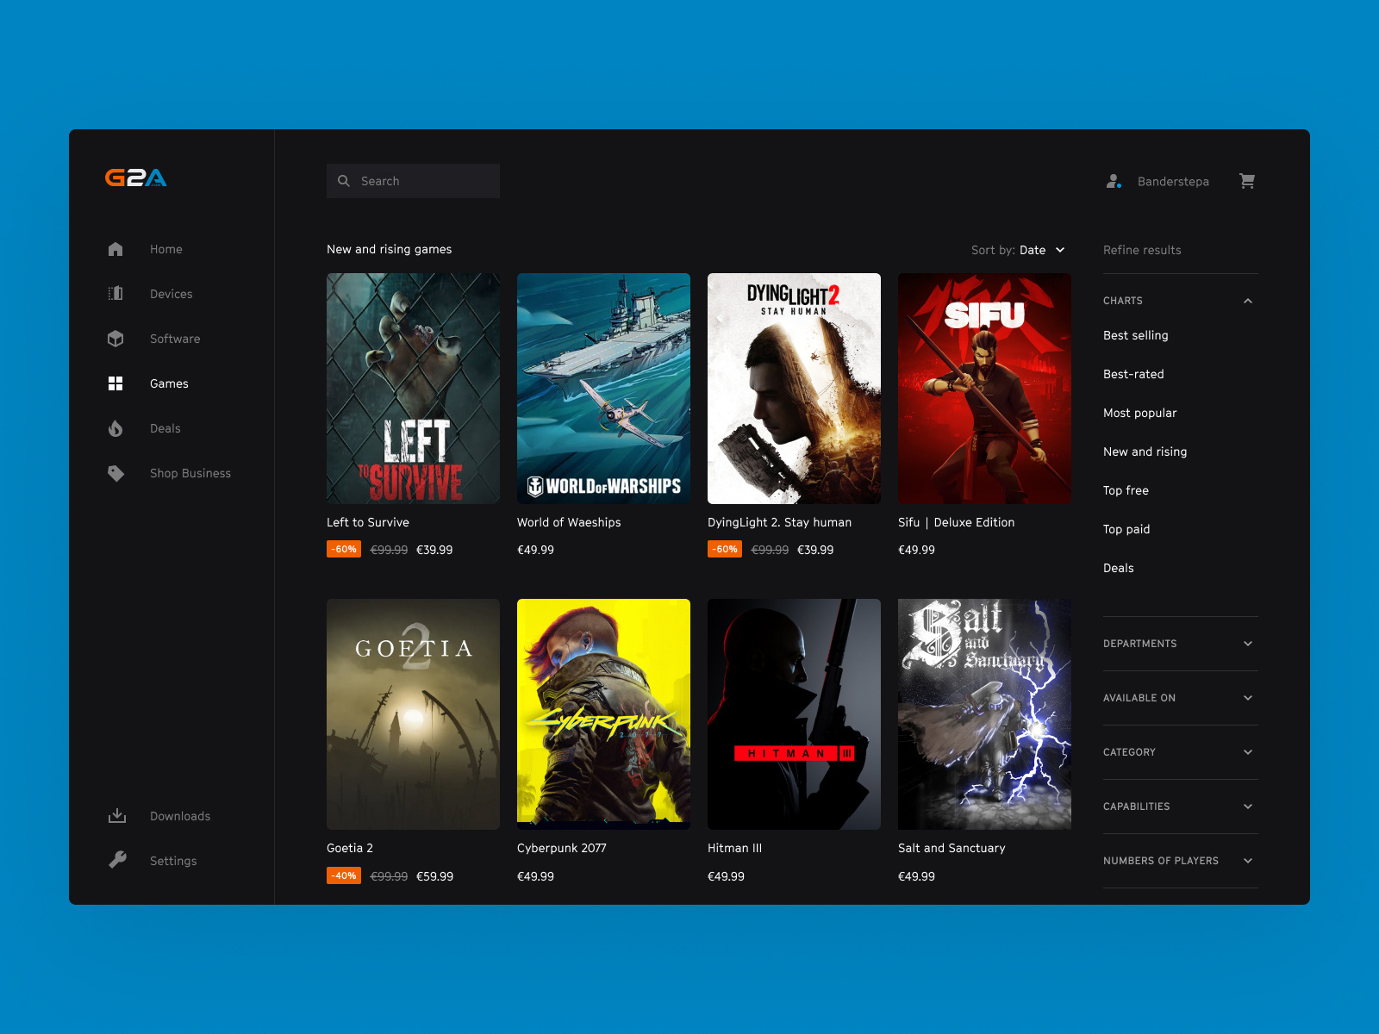Select the Best selling chart filter
This screenshot has width=1379, height=1034.
(x=1135, y=335)
